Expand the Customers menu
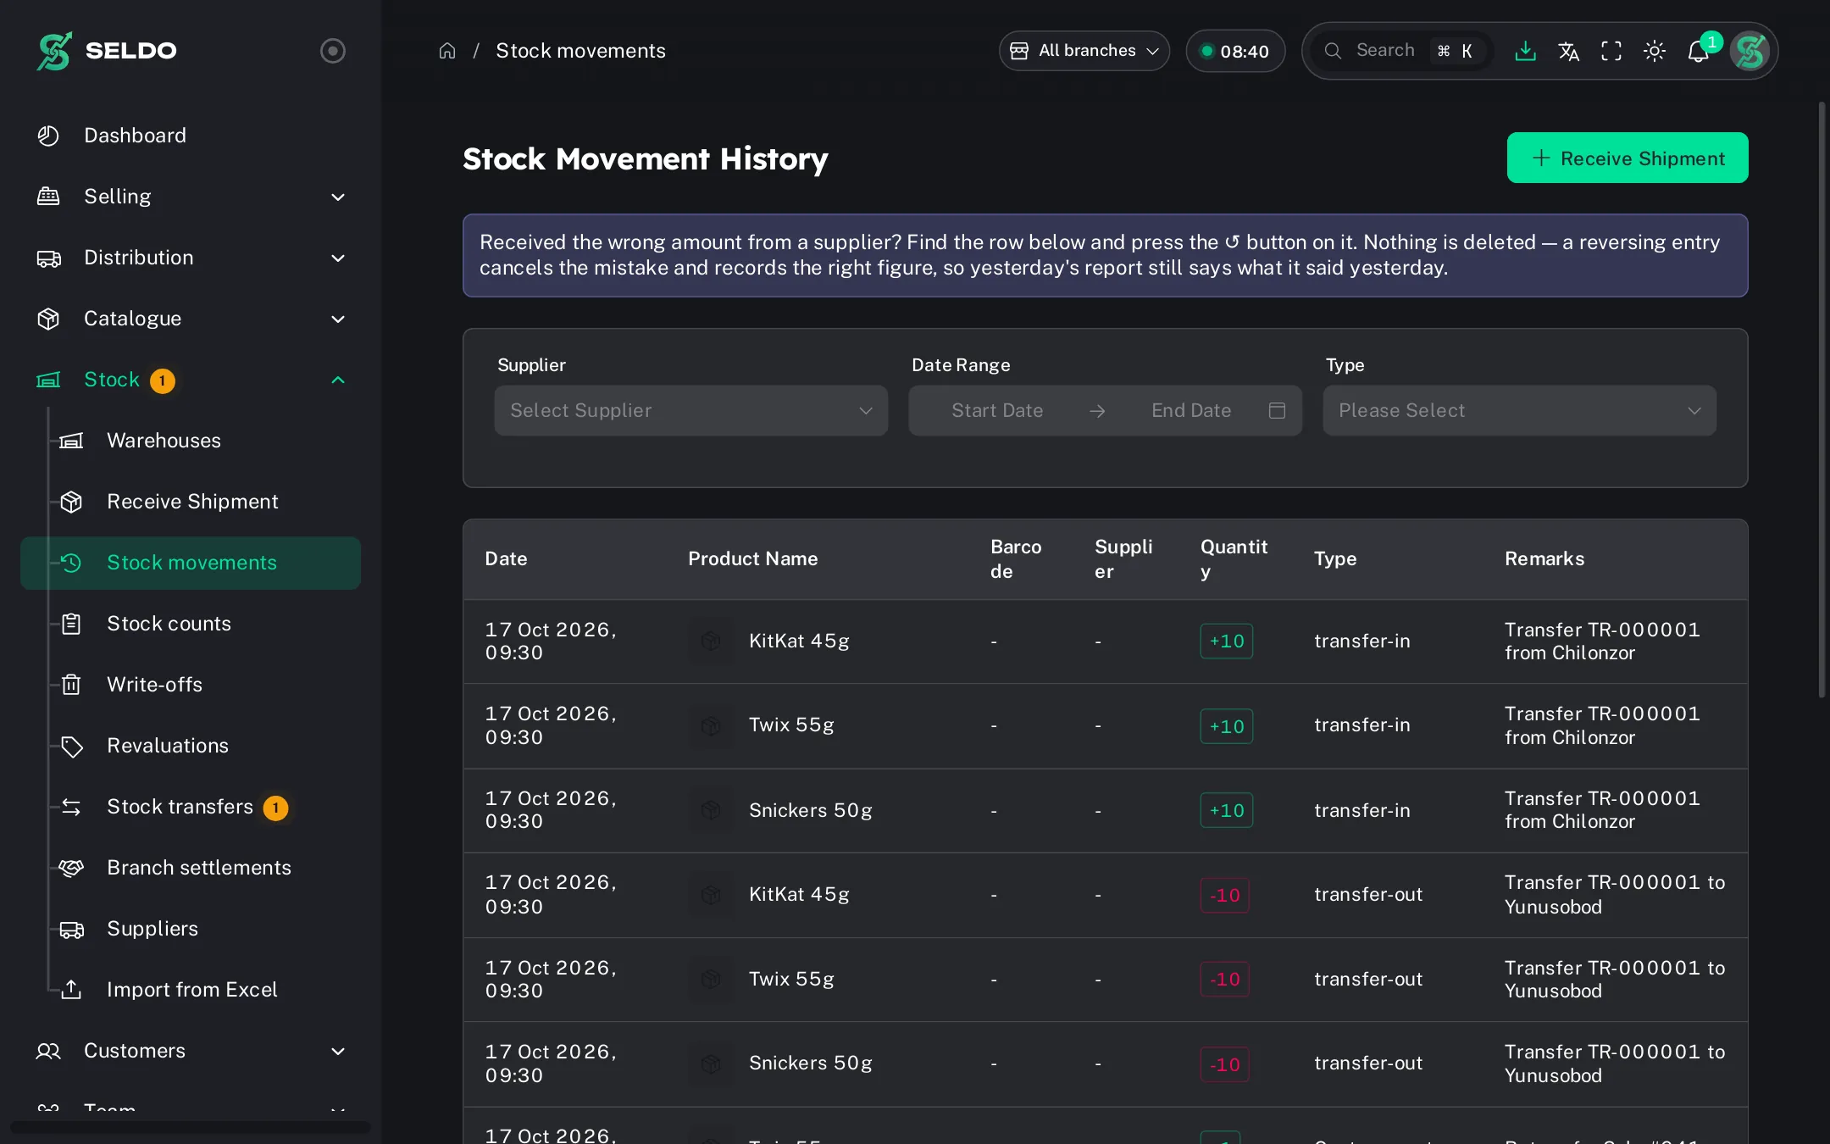 (191, 1051)
